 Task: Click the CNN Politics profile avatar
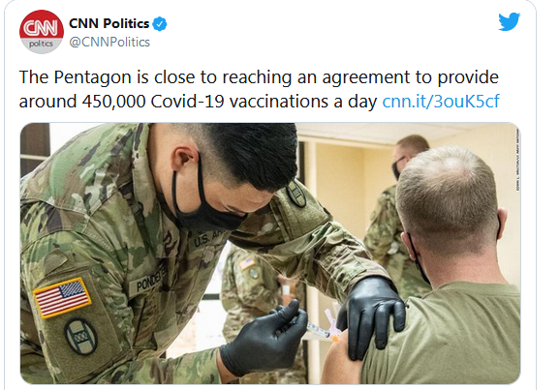click(x=42, y=32)
